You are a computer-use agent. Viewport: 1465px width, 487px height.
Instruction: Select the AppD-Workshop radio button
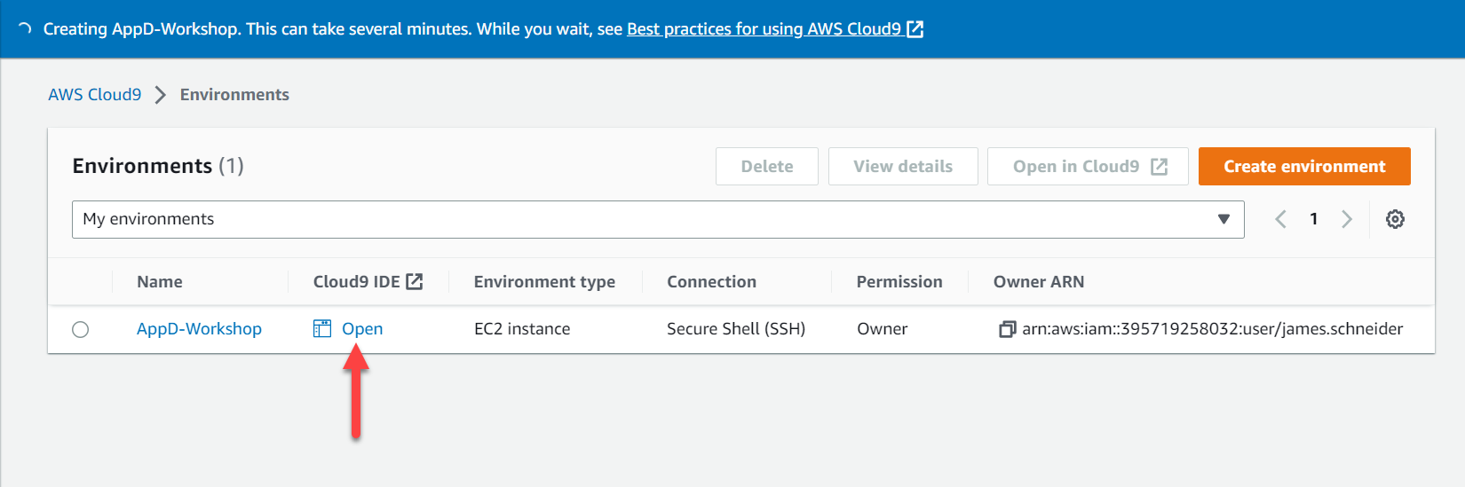[x=81, y=330]
